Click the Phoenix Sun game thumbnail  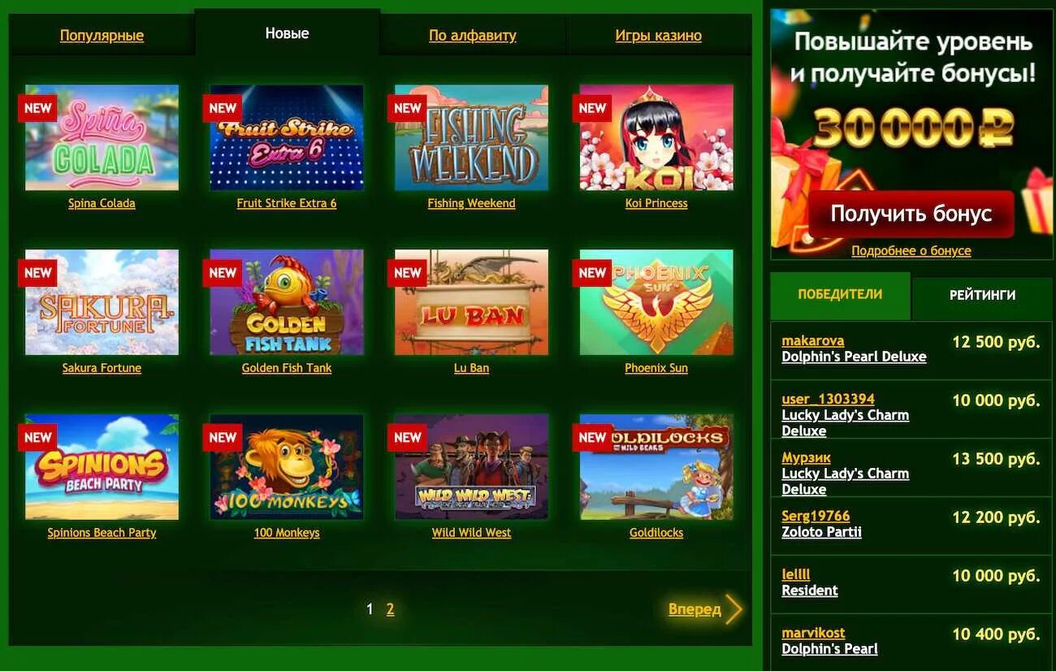click(x=656, y=302)
